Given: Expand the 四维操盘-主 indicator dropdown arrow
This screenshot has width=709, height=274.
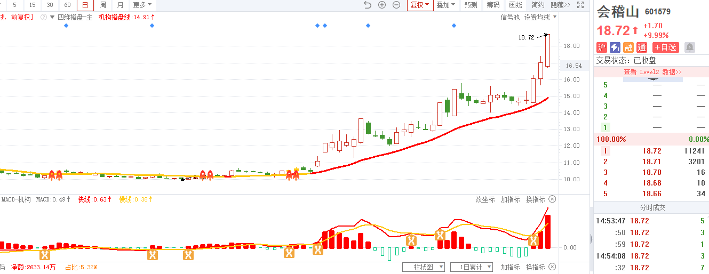Looking at the screenshot, I should pos(52,17).
